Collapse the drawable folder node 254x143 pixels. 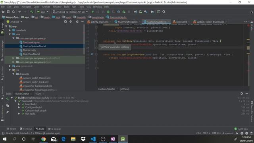coord(13,74)
